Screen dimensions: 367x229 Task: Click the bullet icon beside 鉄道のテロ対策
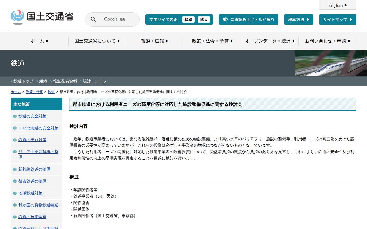tap(15, 140)
